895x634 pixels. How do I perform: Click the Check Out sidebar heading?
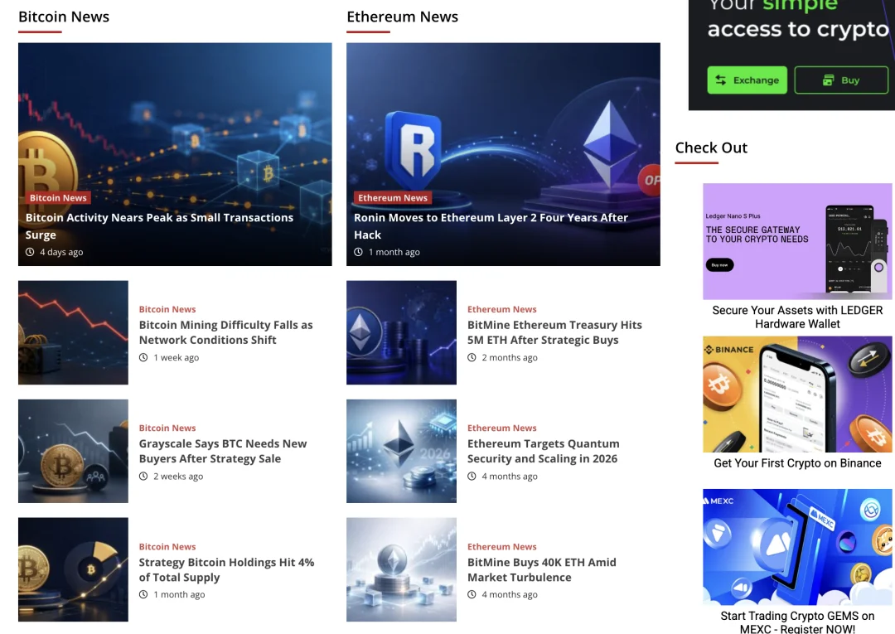pos(711,148)
